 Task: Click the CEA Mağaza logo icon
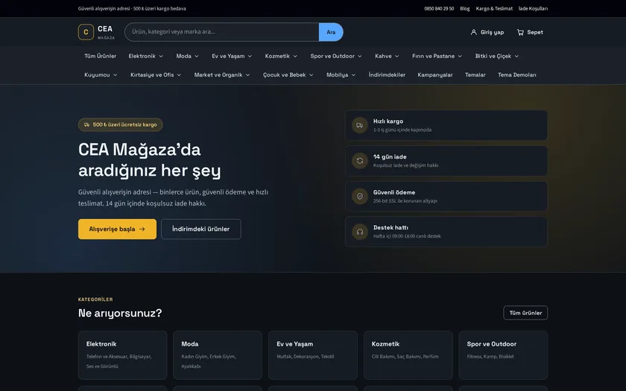click(86, 32)
